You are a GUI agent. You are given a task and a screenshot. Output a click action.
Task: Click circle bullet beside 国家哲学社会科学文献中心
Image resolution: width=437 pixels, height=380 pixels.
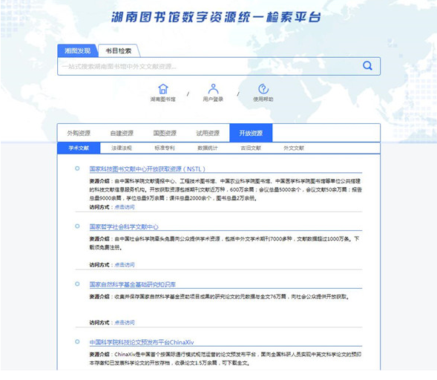pos(77,226)
